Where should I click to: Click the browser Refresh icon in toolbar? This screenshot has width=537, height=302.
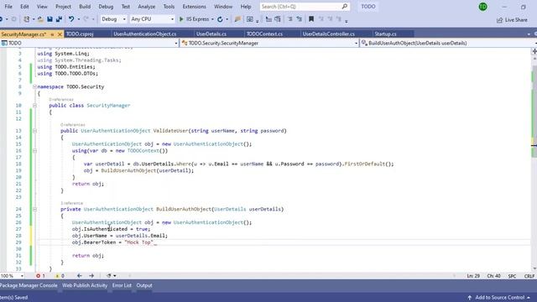click(220, 19)
